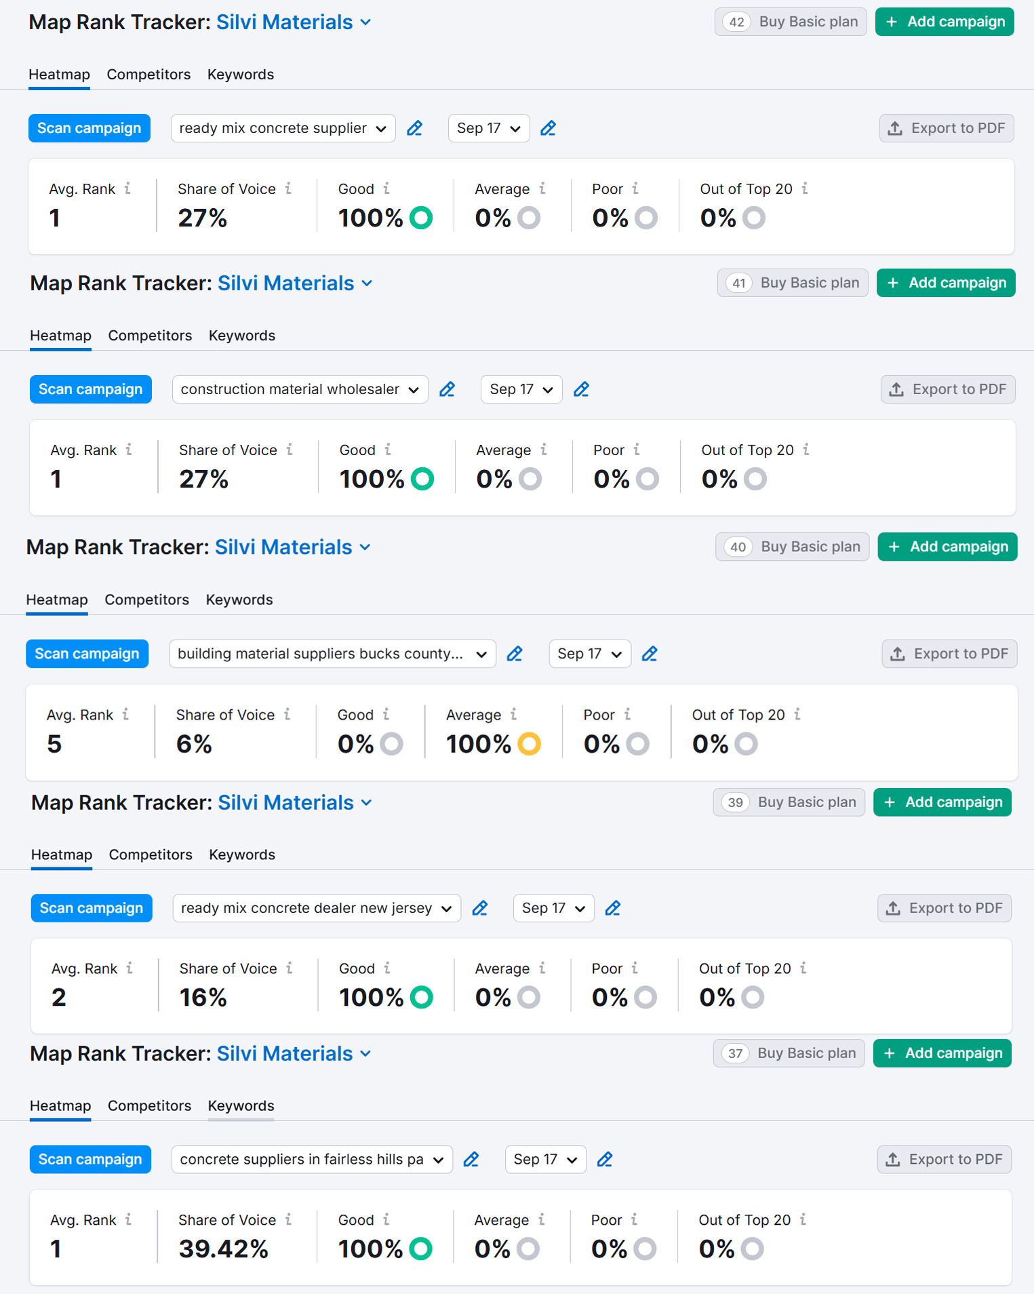Expand the 'construction material wholesaler' keyword selector
Image resolution: width=1034 pixels, height=1294 pixels.
click(300, 389)
